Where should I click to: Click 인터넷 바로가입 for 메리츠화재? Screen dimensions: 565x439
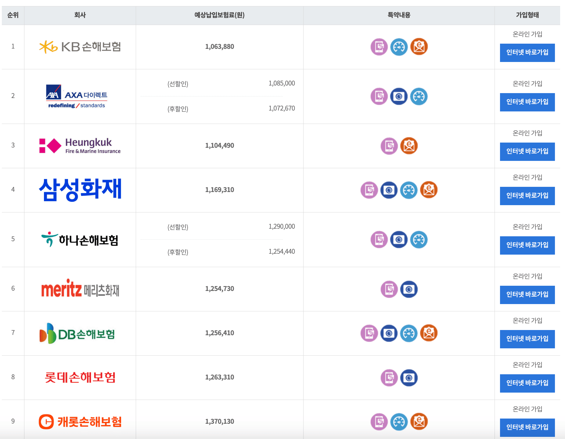[527, 295]
